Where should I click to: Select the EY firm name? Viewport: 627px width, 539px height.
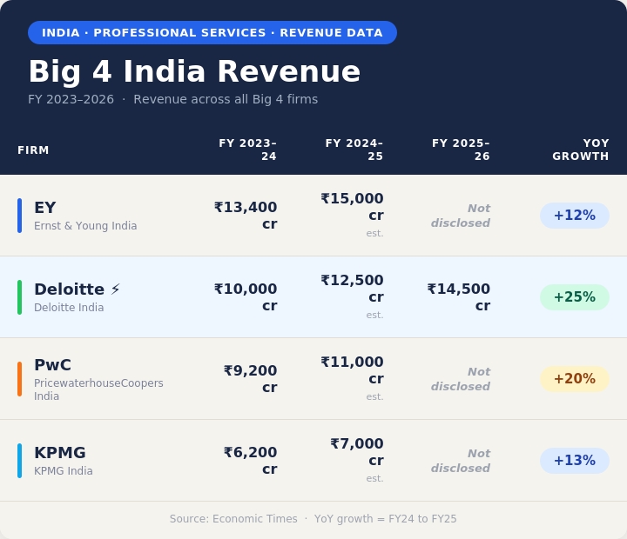click(x=45, y=208)
